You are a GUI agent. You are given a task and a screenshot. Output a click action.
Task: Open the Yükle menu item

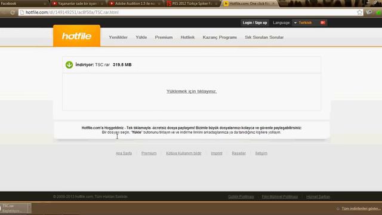(141, 37)
